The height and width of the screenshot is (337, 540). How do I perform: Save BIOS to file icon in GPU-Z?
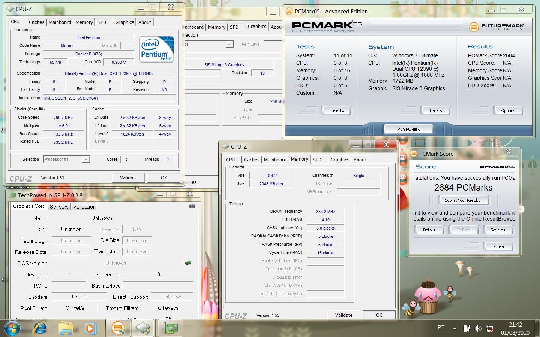[x=188, y=263]
